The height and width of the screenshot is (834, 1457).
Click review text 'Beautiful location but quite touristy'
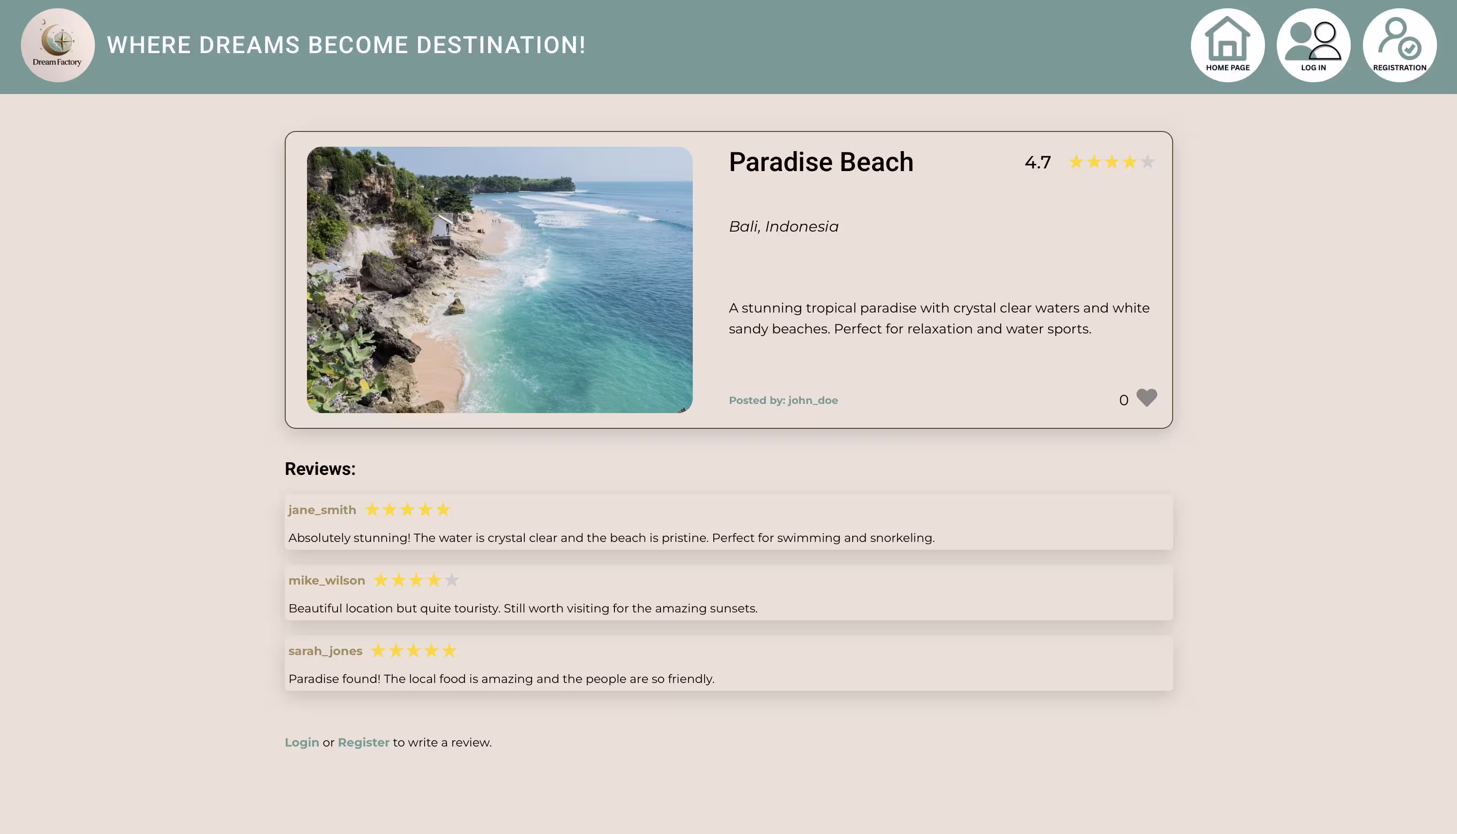(523, 609)
